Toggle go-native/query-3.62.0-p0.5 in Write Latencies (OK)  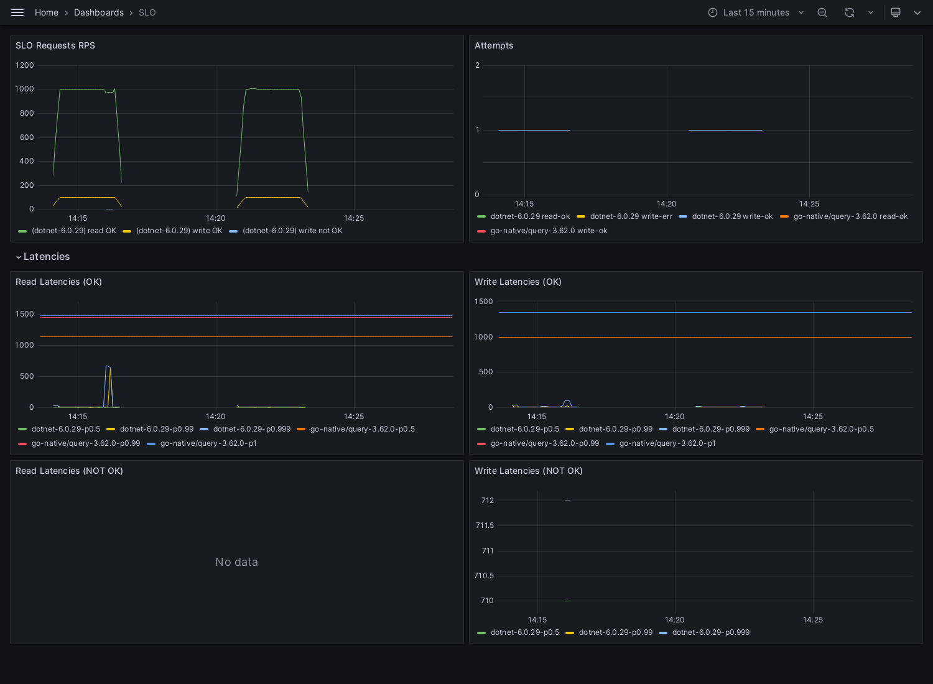822,429
